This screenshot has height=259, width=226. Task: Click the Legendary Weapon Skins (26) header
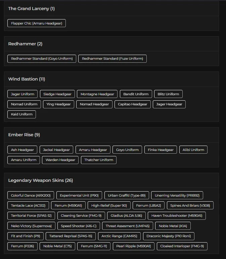click(41, 180)
